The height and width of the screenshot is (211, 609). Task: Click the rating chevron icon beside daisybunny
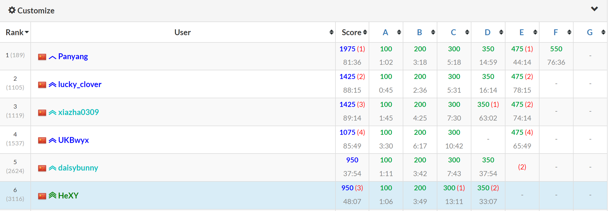click(x=52, y=168)
